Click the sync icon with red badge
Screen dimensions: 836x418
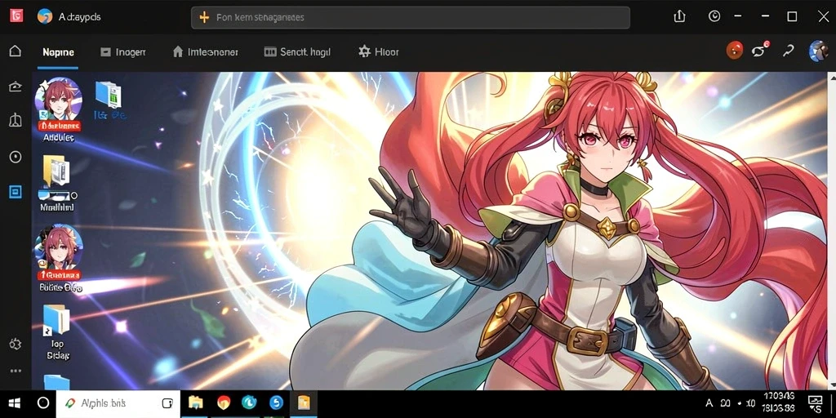click(x=760, y=50)
